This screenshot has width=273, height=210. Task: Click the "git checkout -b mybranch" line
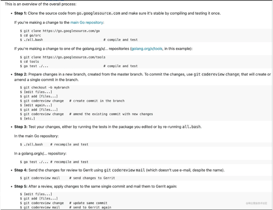[46, 88]
